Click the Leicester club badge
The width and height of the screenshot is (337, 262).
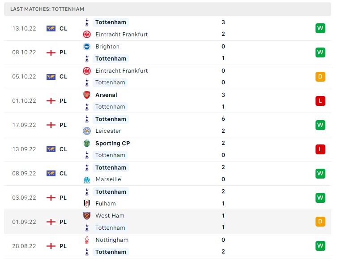click(87, 131)
